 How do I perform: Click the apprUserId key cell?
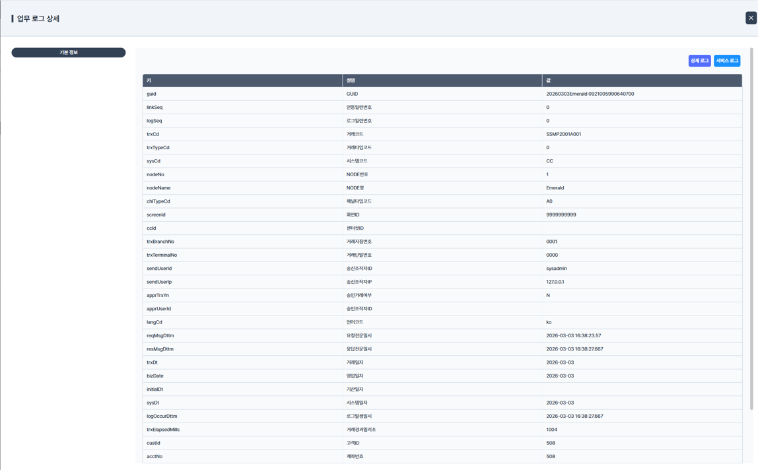tap(242, 308)
